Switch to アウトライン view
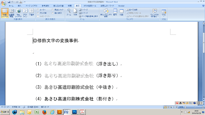Screen dimensions: 205x115 pyautogui.click(x=25, y=13)
